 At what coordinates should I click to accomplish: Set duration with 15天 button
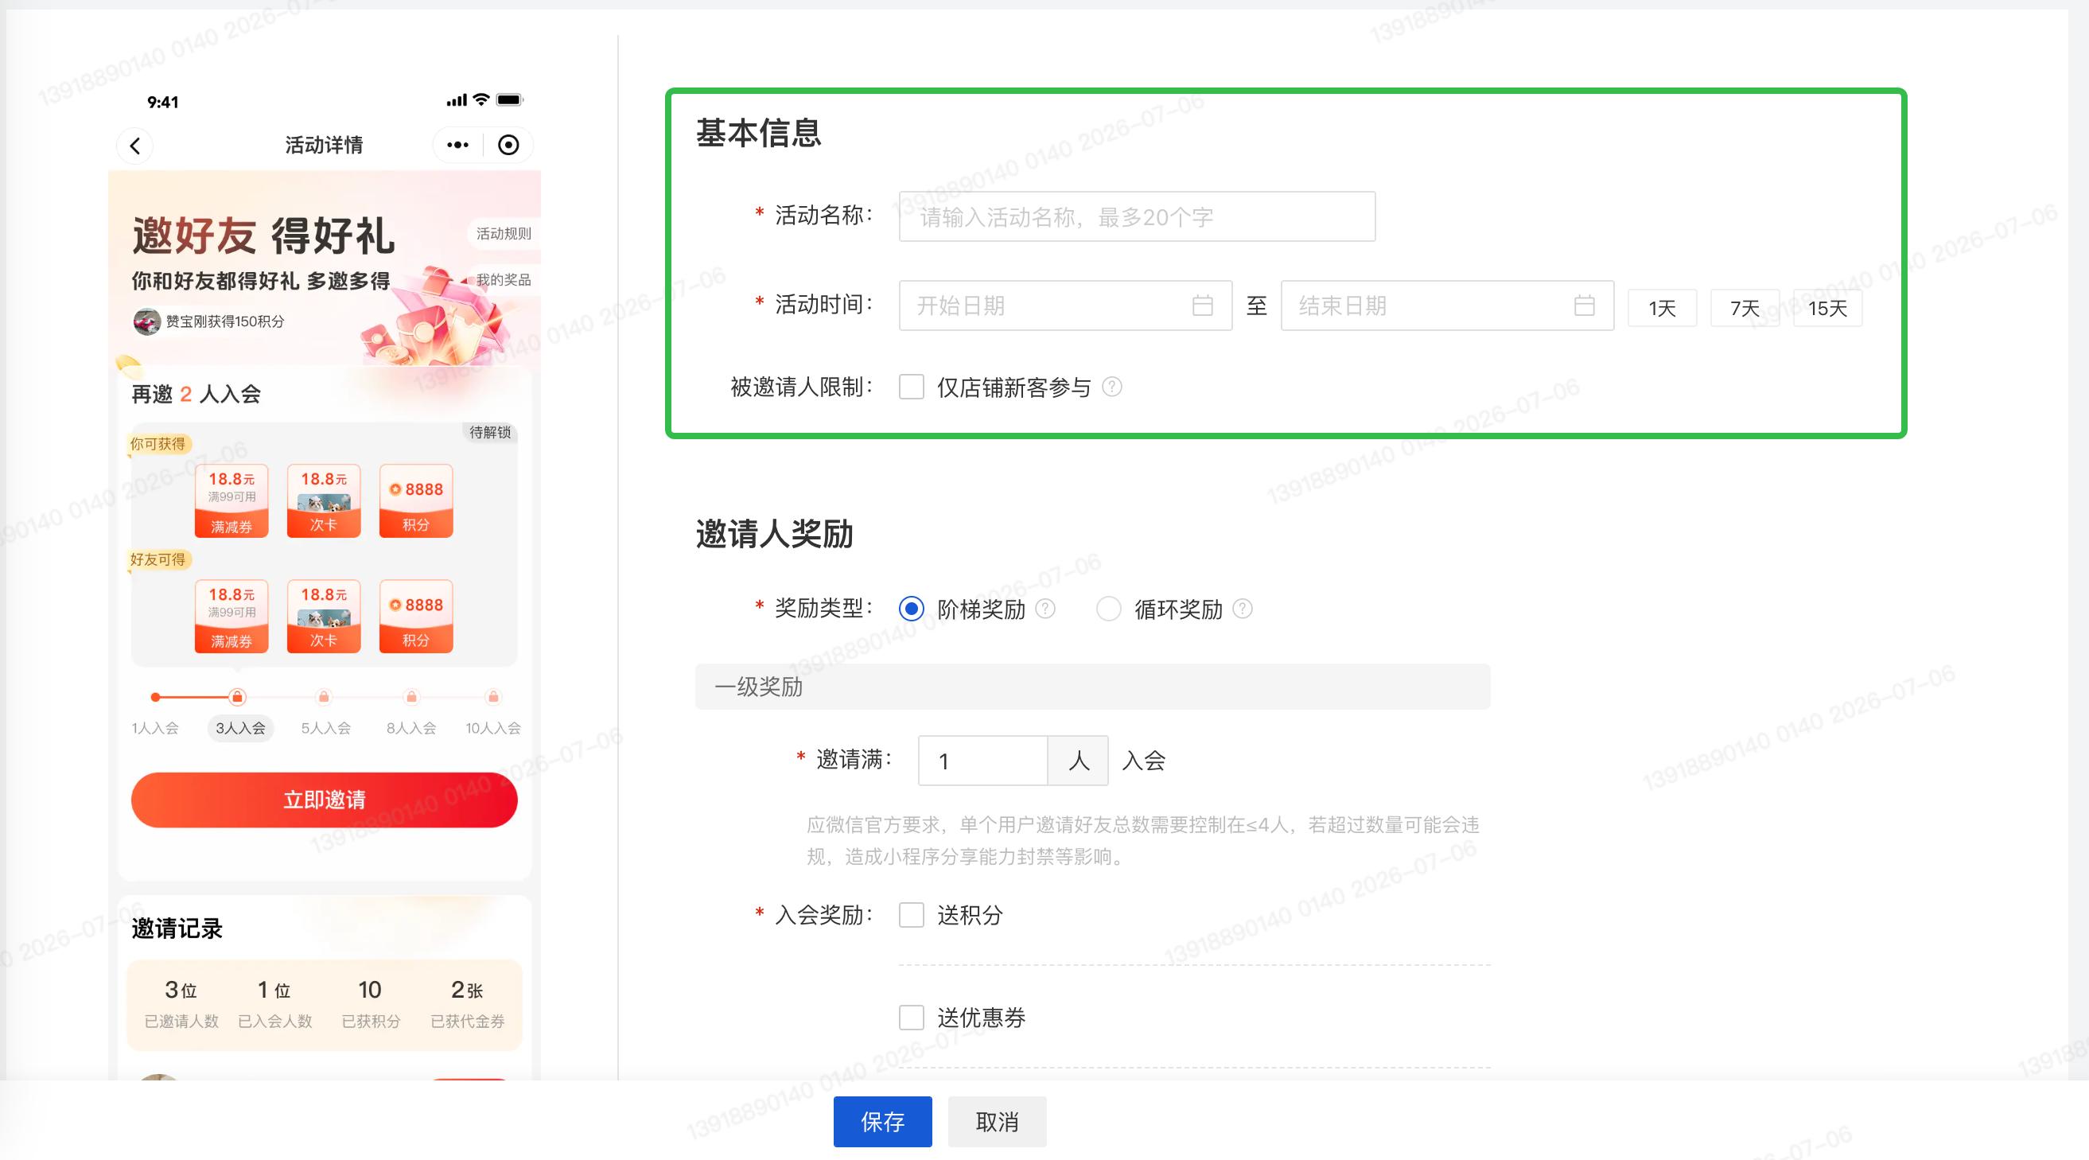click(x=1828, y=308)
